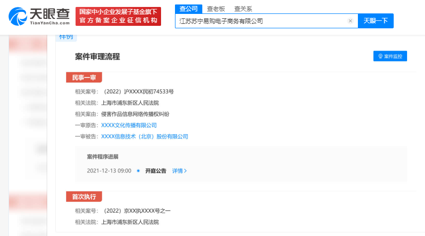425x236 pixels.
Task: Select the 民事一审 stage label
Action: pos(84,78)
